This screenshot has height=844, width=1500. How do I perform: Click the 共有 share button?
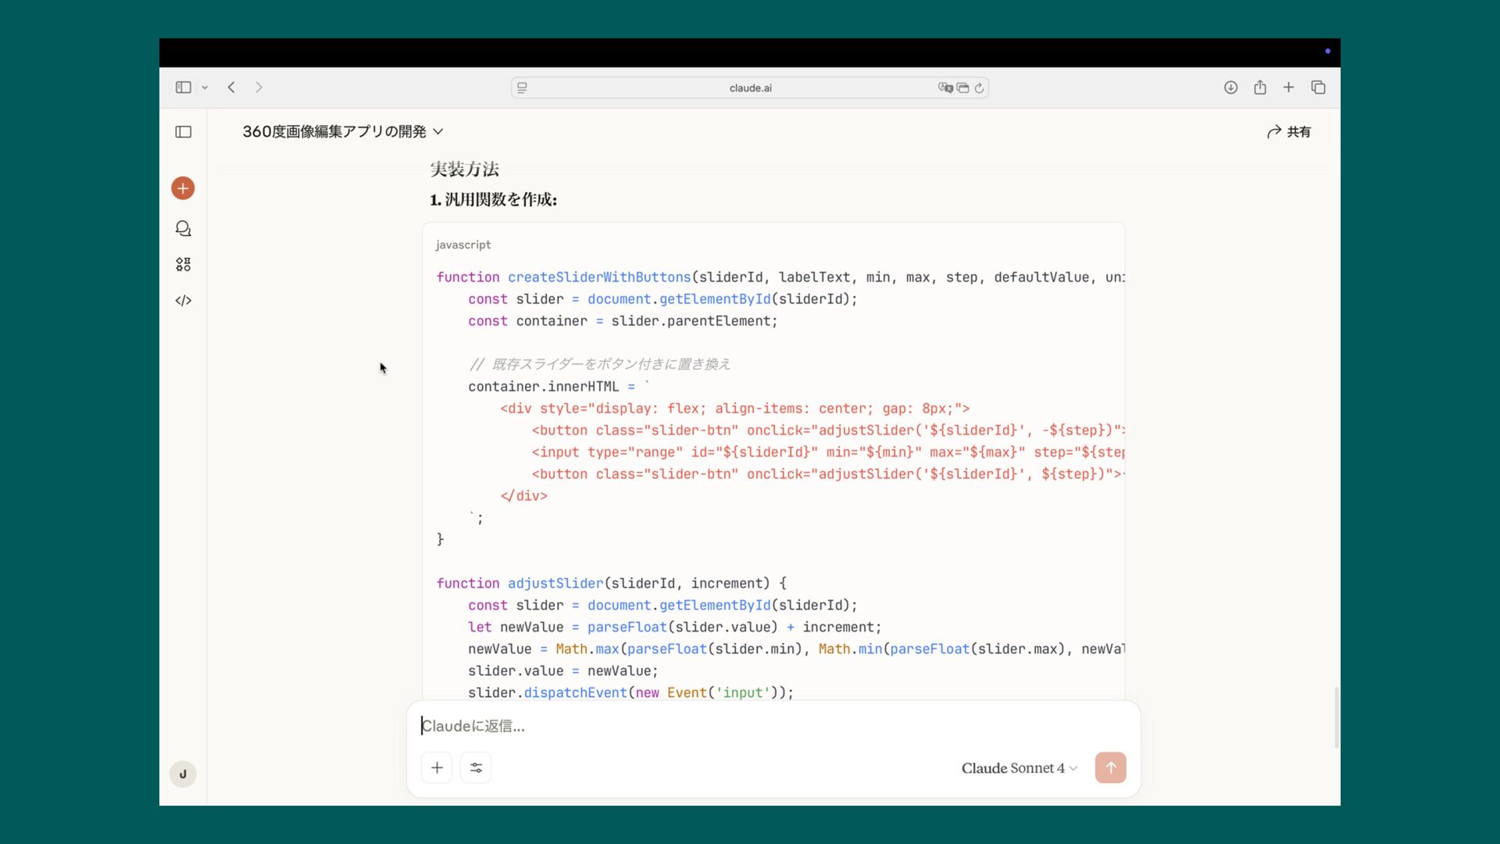[1289, 132]
